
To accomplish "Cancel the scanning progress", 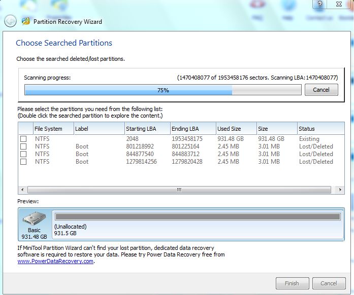I will coord(321,90).
